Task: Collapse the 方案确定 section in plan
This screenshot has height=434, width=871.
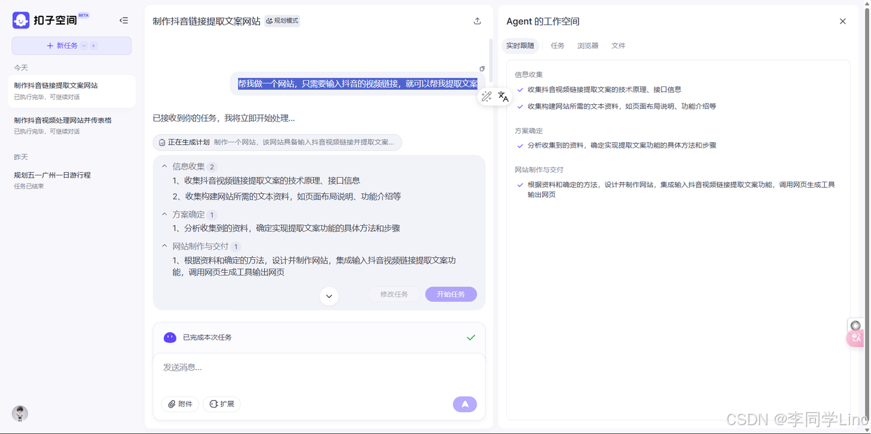Action: coord(165,214)
